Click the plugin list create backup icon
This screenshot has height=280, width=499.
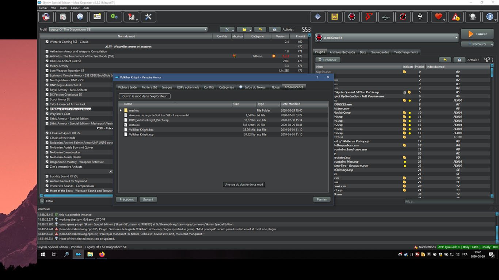coord(459,60)
